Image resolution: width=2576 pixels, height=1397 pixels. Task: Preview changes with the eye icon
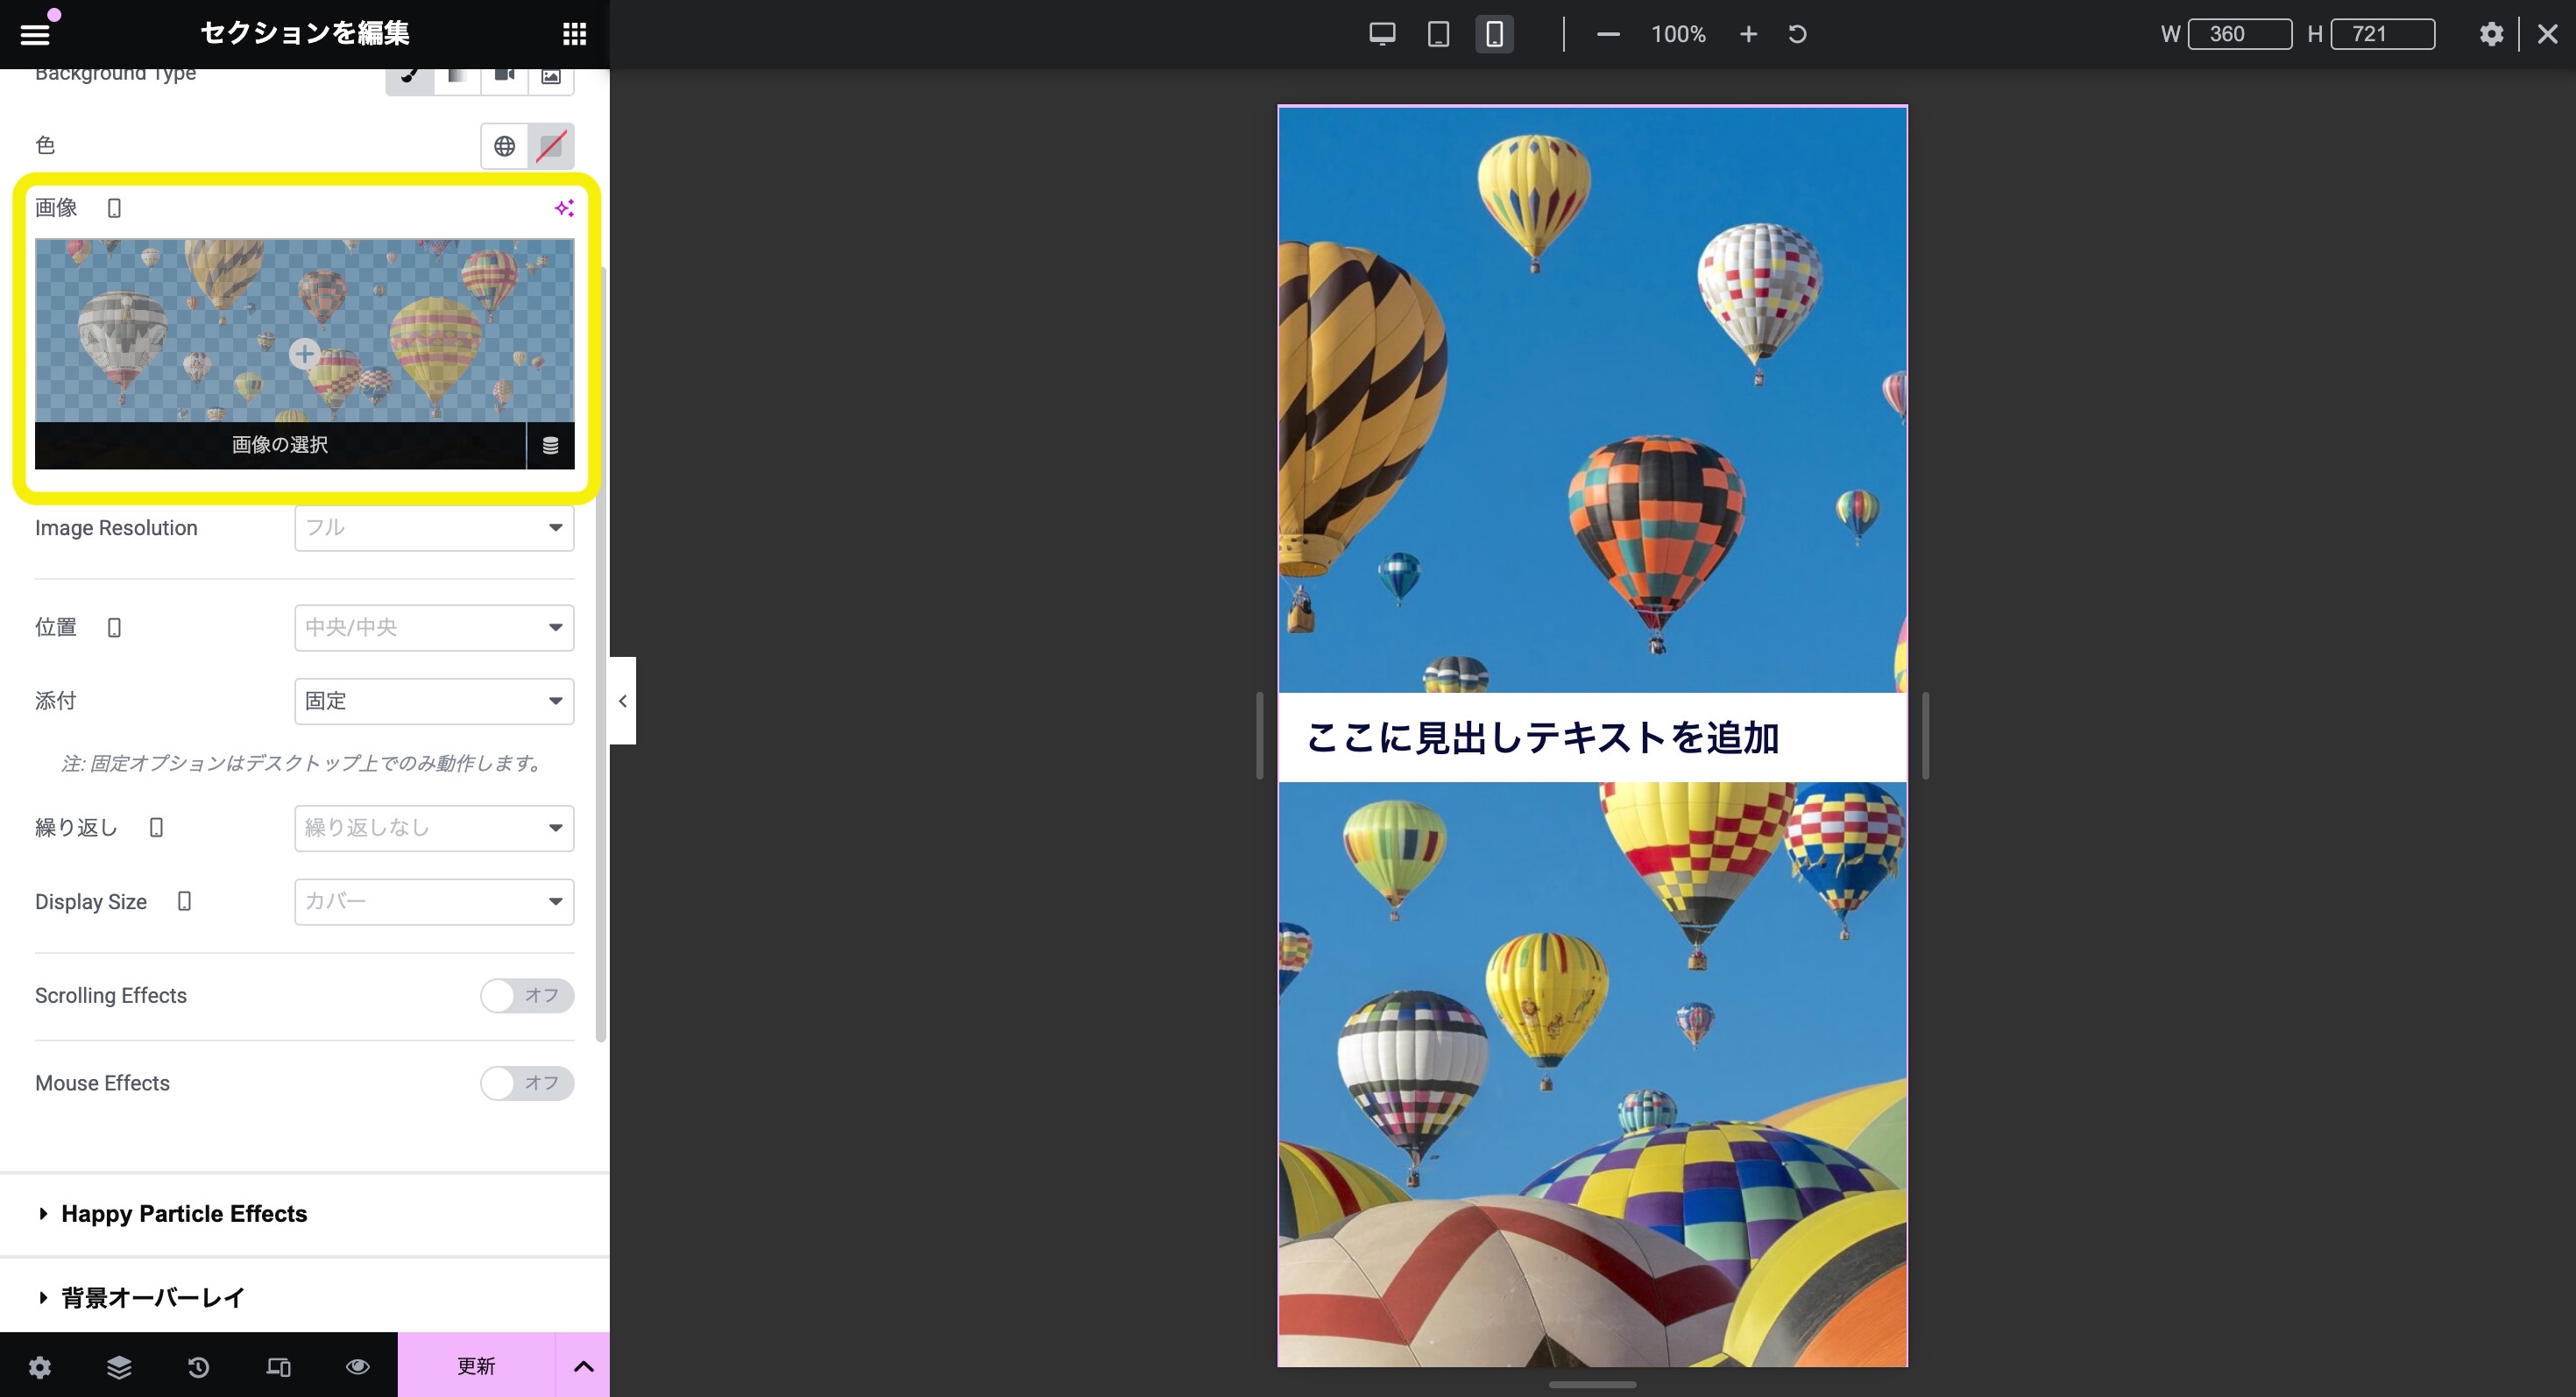tap(358, 1366)
